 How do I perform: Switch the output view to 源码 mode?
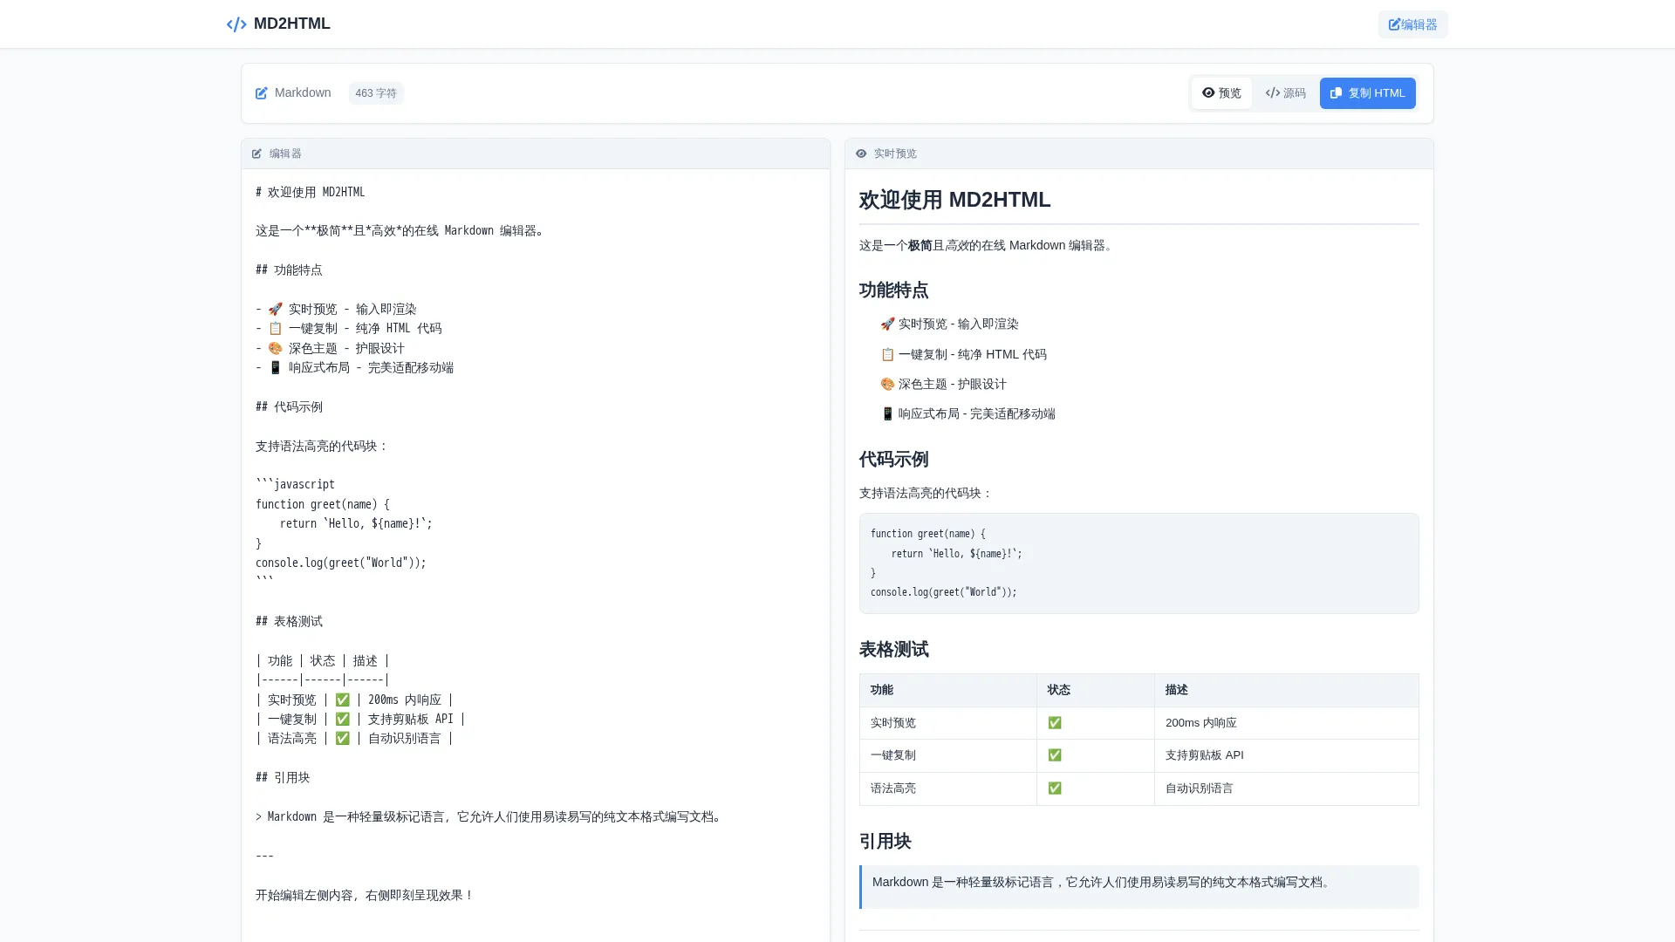tap(1285, 92)
